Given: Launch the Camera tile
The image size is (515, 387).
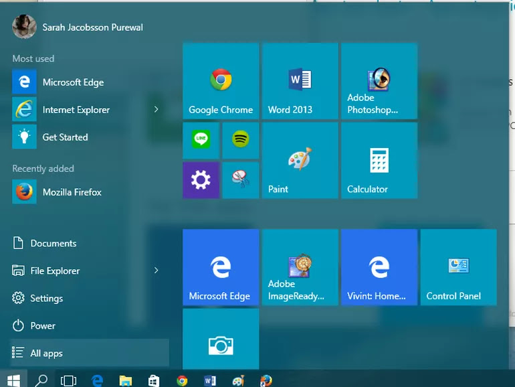Looking at the screenshot, I should pyautogui.click(x=221, y=339).
